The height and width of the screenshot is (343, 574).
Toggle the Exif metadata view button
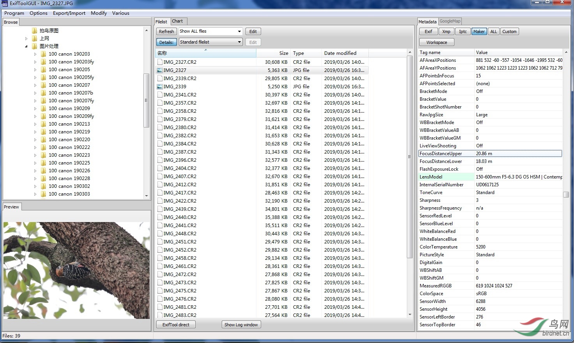(x=428, y=31)
